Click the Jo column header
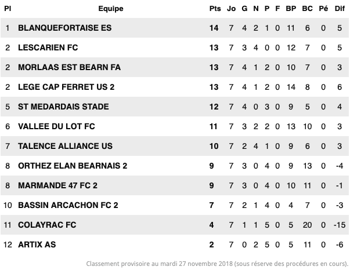The image size is (350, 270). point(231,9)
